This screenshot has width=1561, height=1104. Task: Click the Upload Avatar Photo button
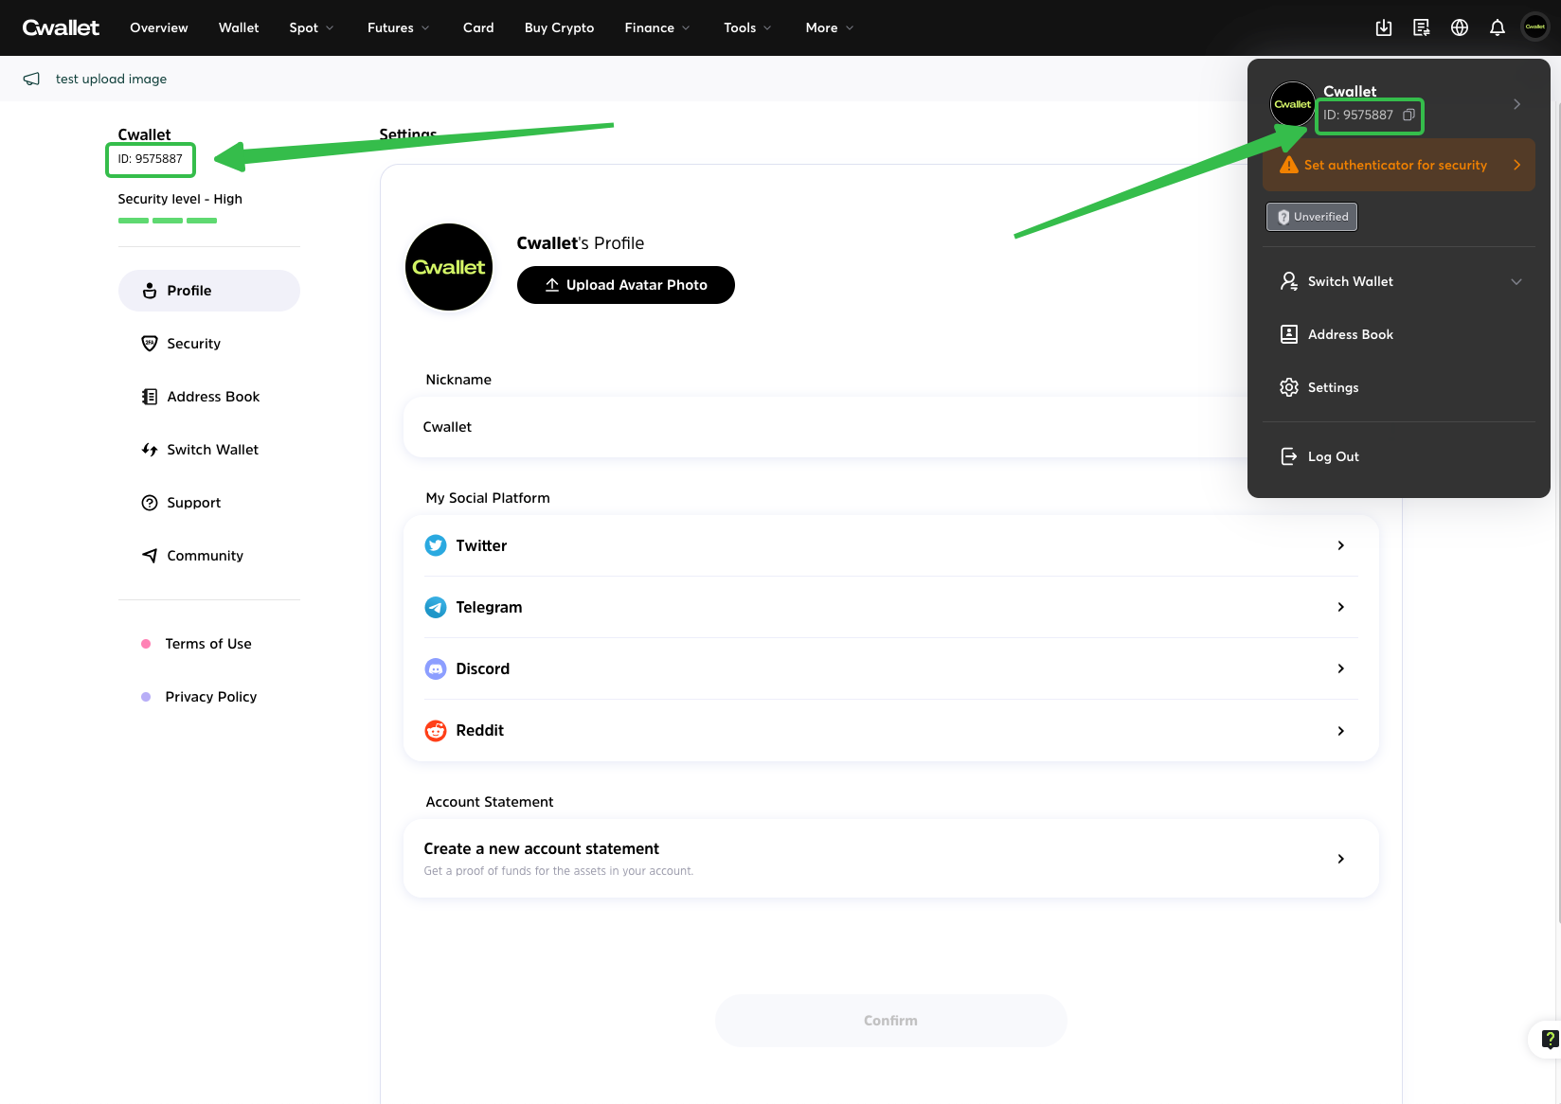pos(625,285)
